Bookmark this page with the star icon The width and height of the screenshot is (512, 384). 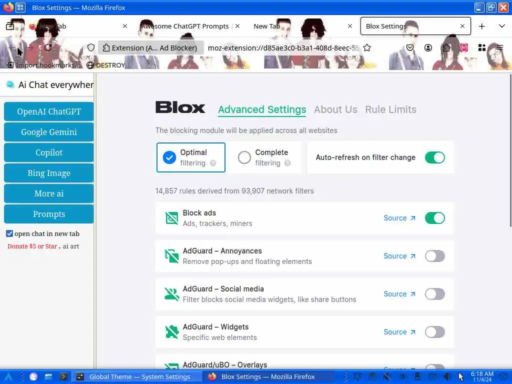(367, 47)
